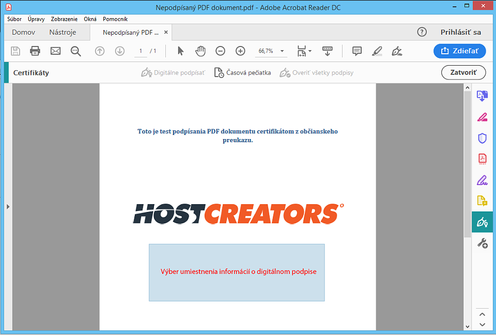496x335 pixels.
Task: Activate the Hand pan tool
Action: 200,51
